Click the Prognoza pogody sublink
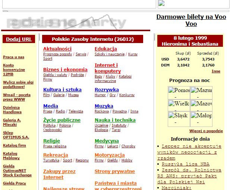The width and height of the screenshot is (230, 190). (x=57, y=54)
